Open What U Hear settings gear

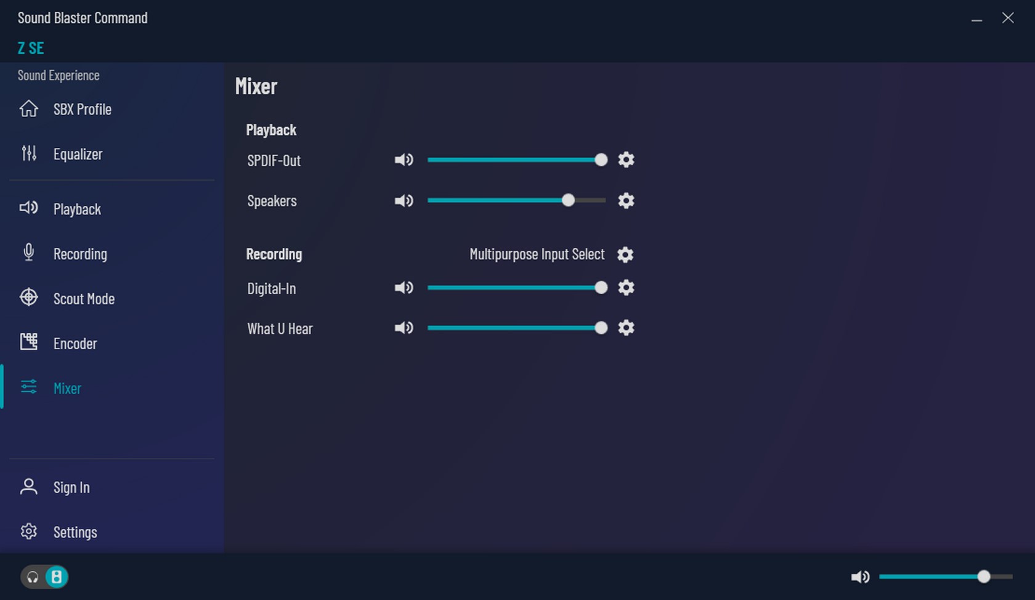tap(626, 328)
